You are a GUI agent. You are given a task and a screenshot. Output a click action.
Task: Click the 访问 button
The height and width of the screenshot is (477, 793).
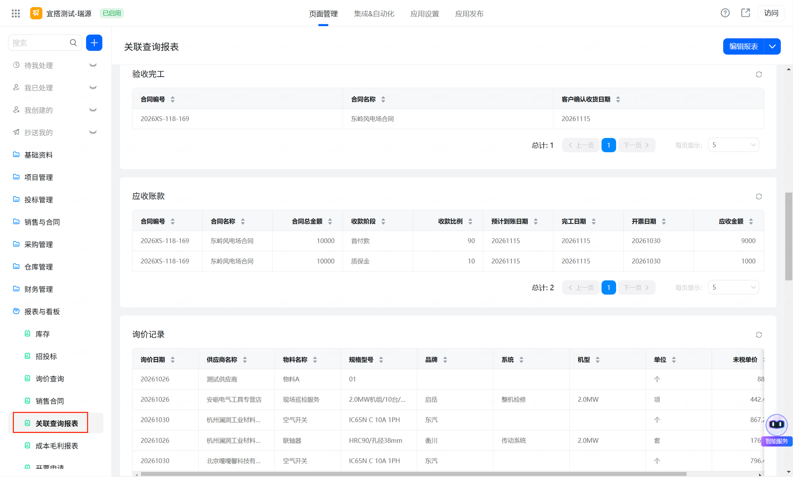pos(771,13)
